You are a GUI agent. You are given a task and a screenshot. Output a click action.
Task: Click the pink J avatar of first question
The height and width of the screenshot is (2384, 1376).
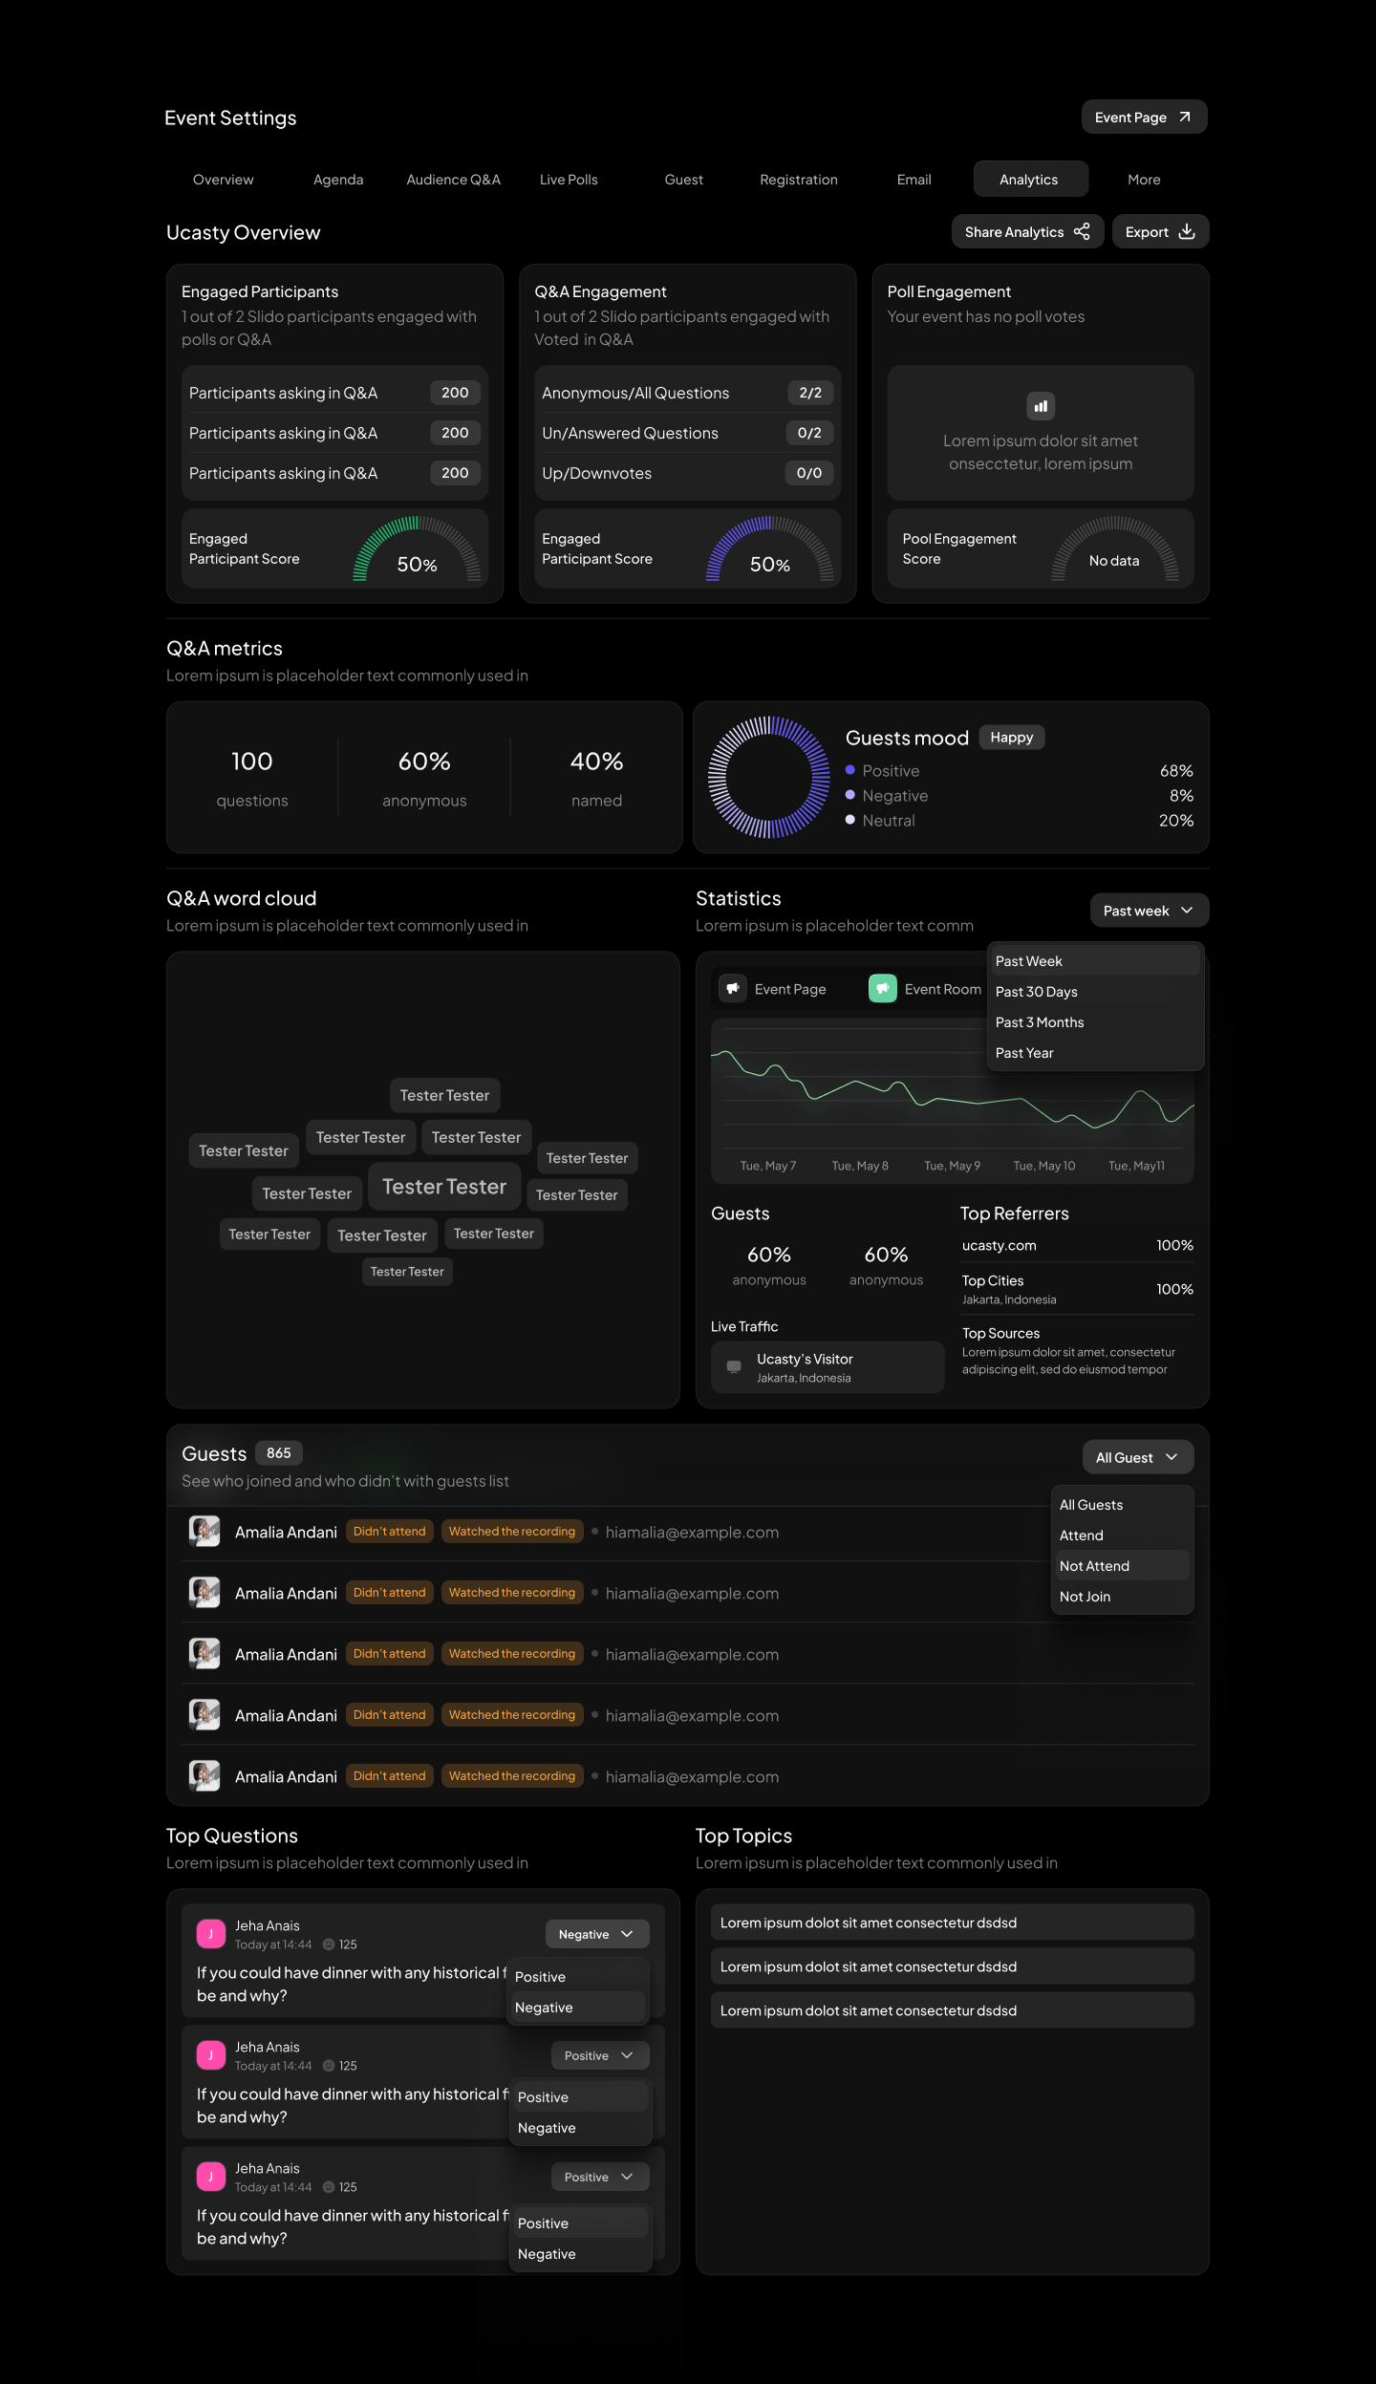click(x=211, y=1933)
